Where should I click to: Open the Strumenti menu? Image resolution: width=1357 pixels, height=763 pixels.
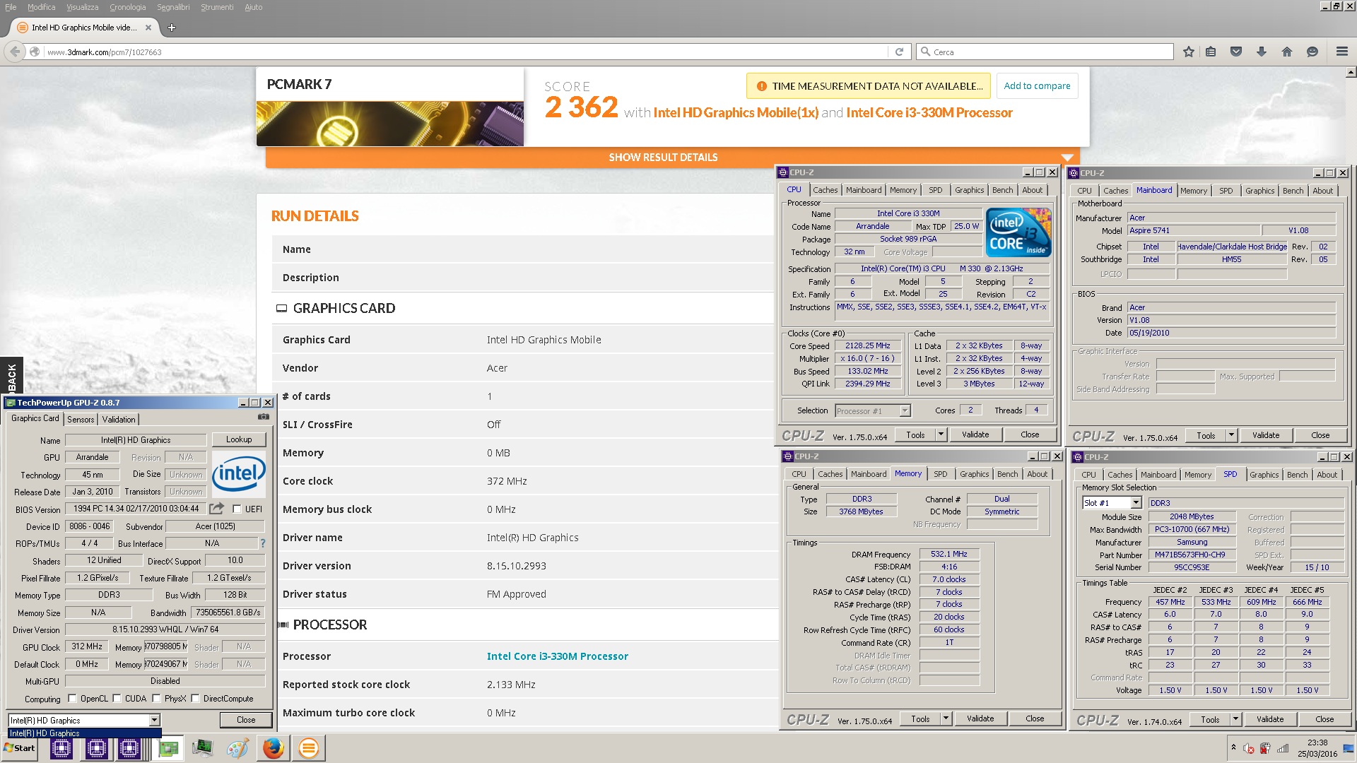pyautogui.click(x=217, y=7)
